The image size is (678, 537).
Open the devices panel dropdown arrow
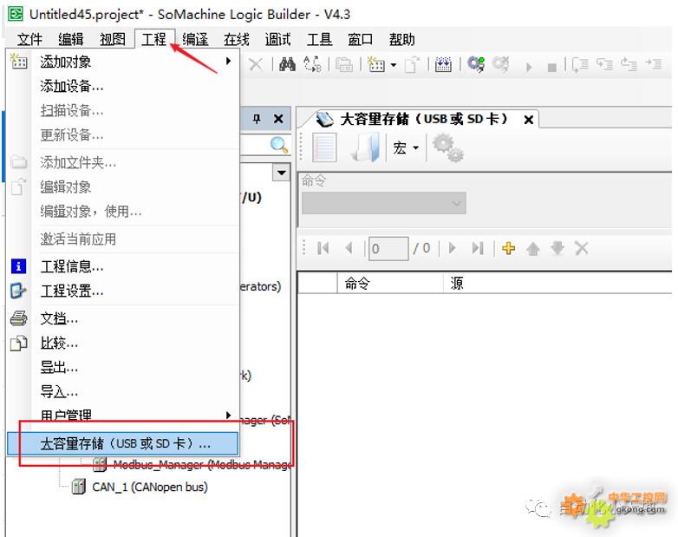pyautogui.click(x=282, y=173)
